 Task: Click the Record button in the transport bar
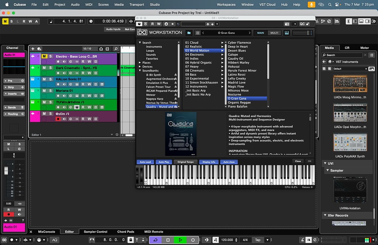(193, 240)
